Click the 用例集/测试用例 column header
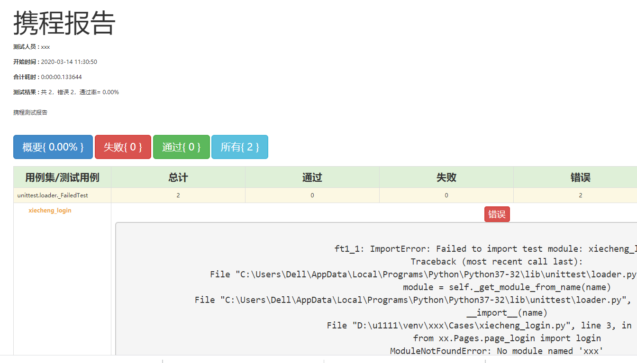 point(62,177)
